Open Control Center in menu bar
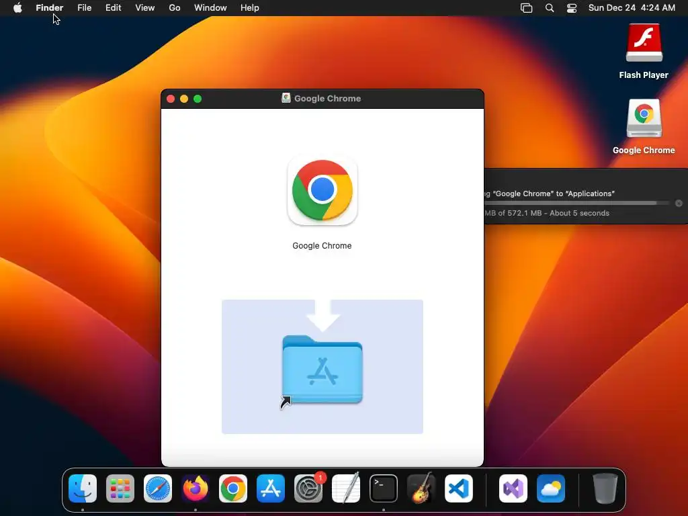The width and height of the screenshot is (688, 516). pyautogui.click(x=572, y=8)
